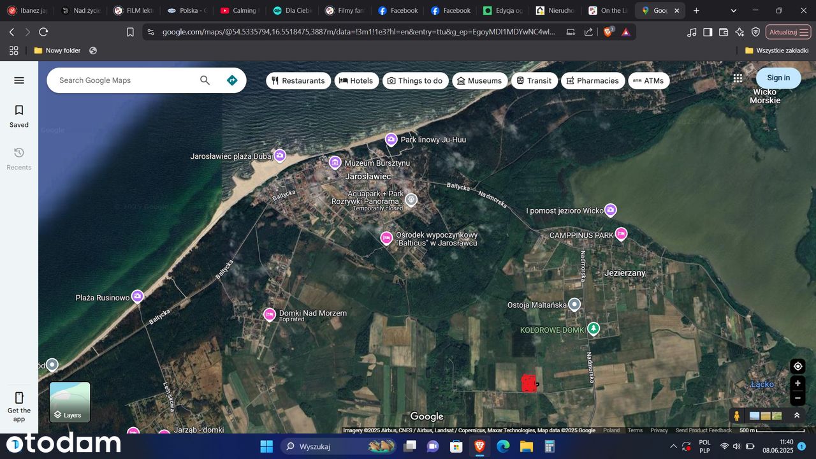Image resolution: width=816 pixels, height=459 pixels.
Task: Open the tab search dropdown chevron
Action: point(734,11)
